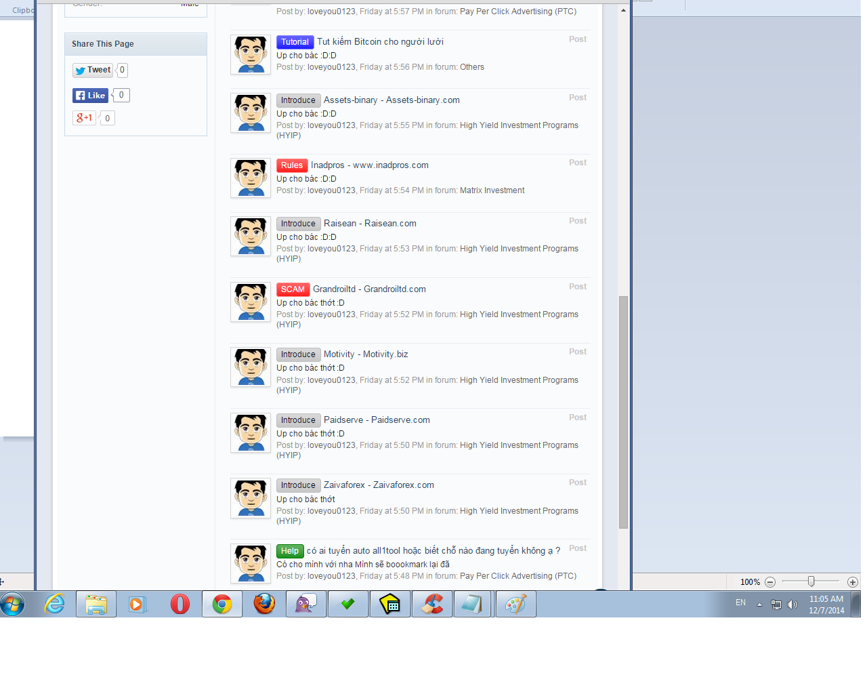Open Windows Media Player from the taskbar
This screenshot has height=694, width=867.
138,603
